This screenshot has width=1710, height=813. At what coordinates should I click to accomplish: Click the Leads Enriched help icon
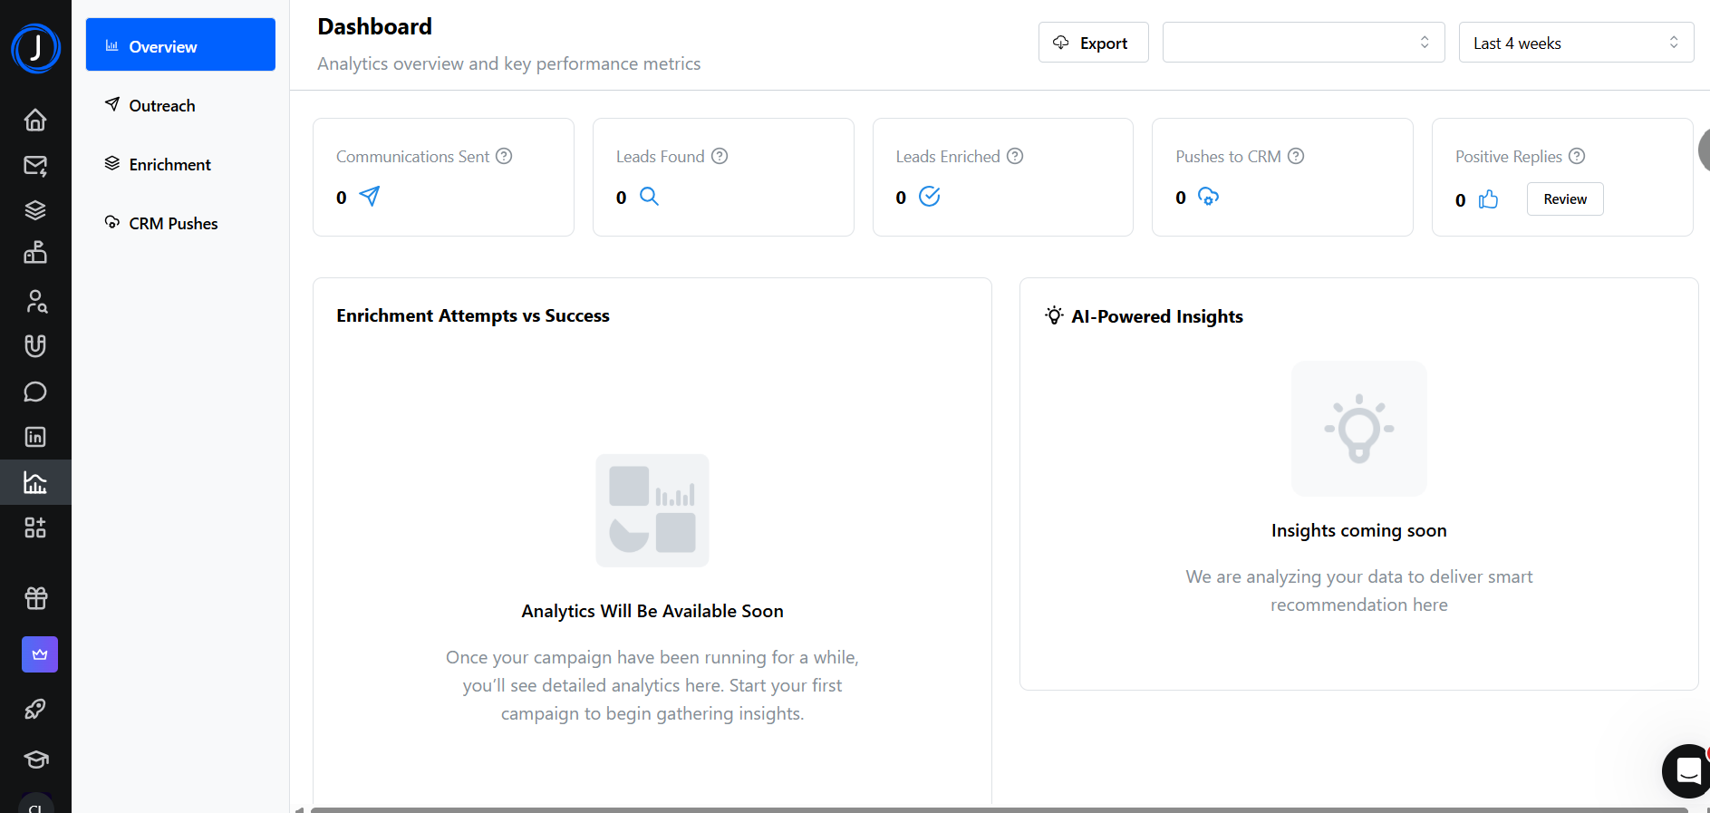[x=1015, y=156]
